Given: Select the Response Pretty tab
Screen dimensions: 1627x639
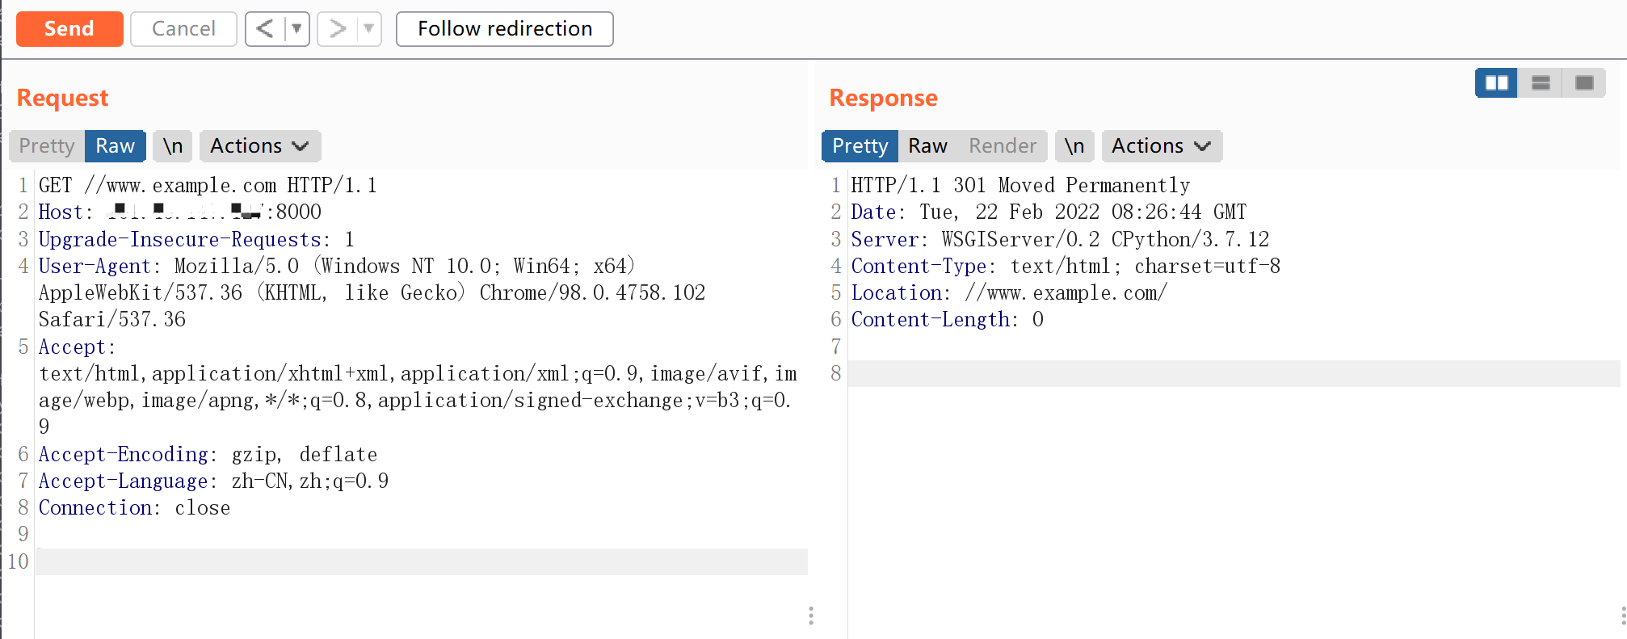Looking at the screenshot, I should [860, 146].
